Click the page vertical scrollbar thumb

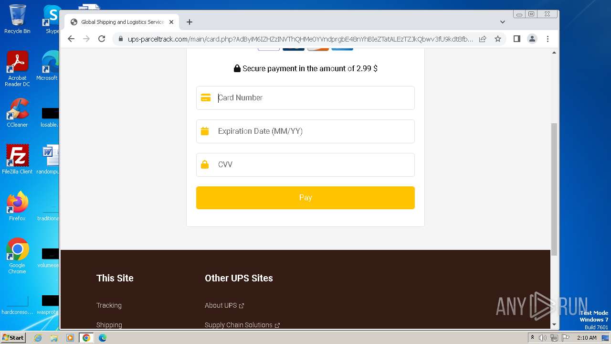(x=554, y=189)
